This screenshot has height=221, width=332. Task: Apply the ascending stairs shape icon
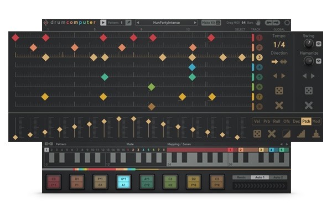tap(301, 134)
